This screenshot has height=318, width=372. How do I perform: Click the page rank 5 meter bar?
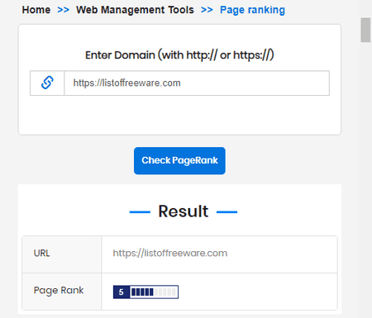145,292
